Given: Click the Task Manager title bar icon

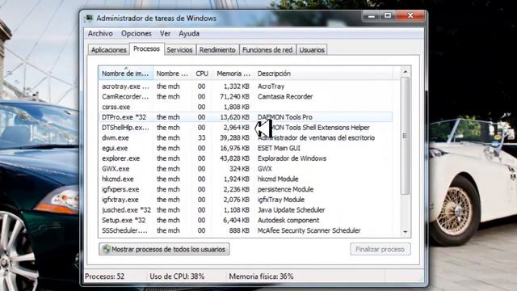Looking at the screenshot, I should pyautogui.click(x=89, y=18).
